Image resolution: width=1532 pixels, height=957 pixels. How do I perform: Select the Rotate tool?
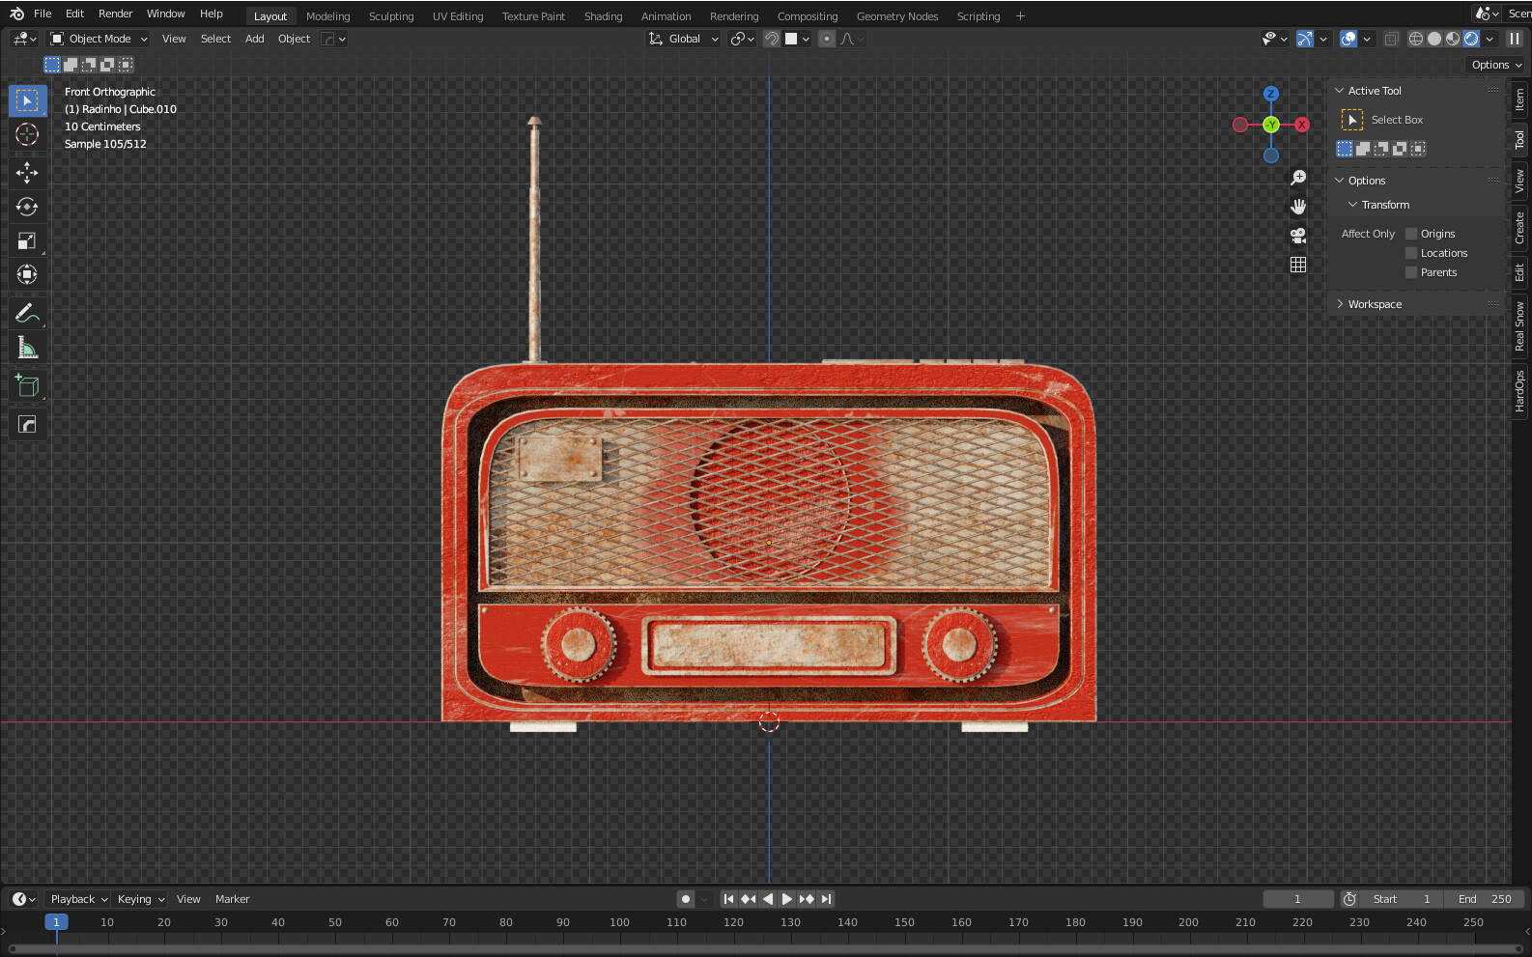pos(27,207)
